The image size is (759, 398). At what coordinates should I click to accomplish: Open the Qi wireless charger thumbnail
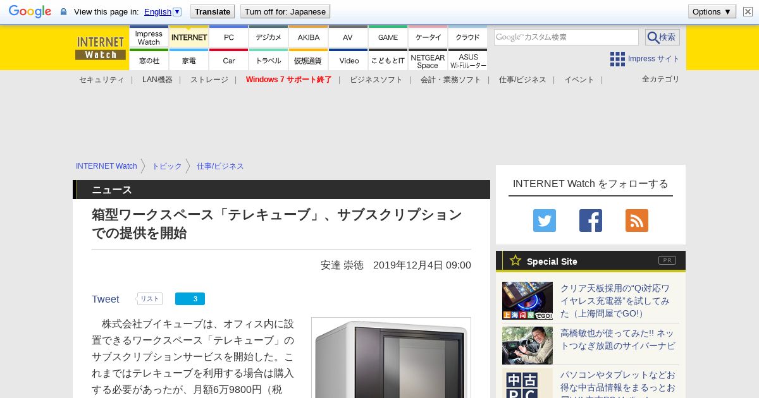click(x=528, y=301)
